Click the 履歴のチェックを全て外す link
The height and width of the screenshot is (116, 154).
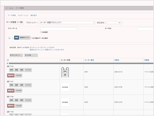click(55, 50)
